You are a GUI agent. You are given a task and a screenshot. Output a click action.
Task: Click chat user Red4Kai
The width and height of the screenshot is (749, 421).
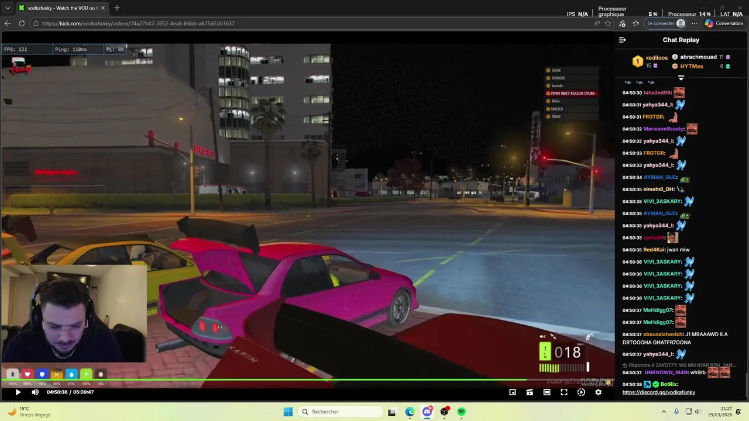(x=654, y=250)
